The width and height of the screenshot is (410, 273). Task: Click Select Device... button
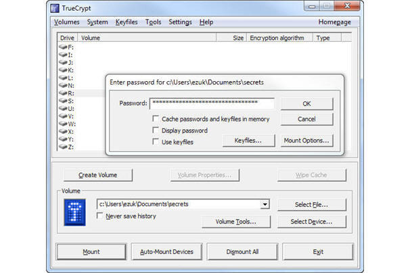[x=311, y=222]
